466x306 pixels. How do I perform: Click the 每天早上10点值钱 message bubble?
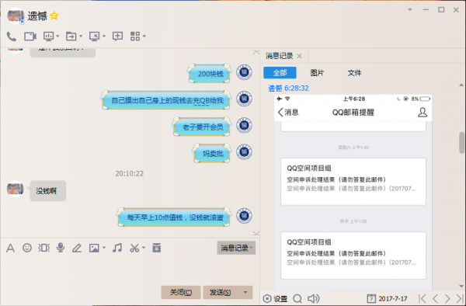[175, 217]
